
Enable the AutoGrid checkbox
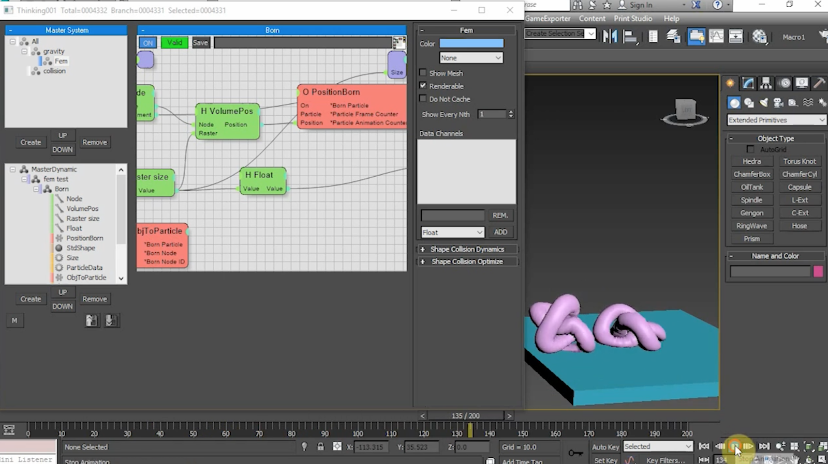click(750, 149)
